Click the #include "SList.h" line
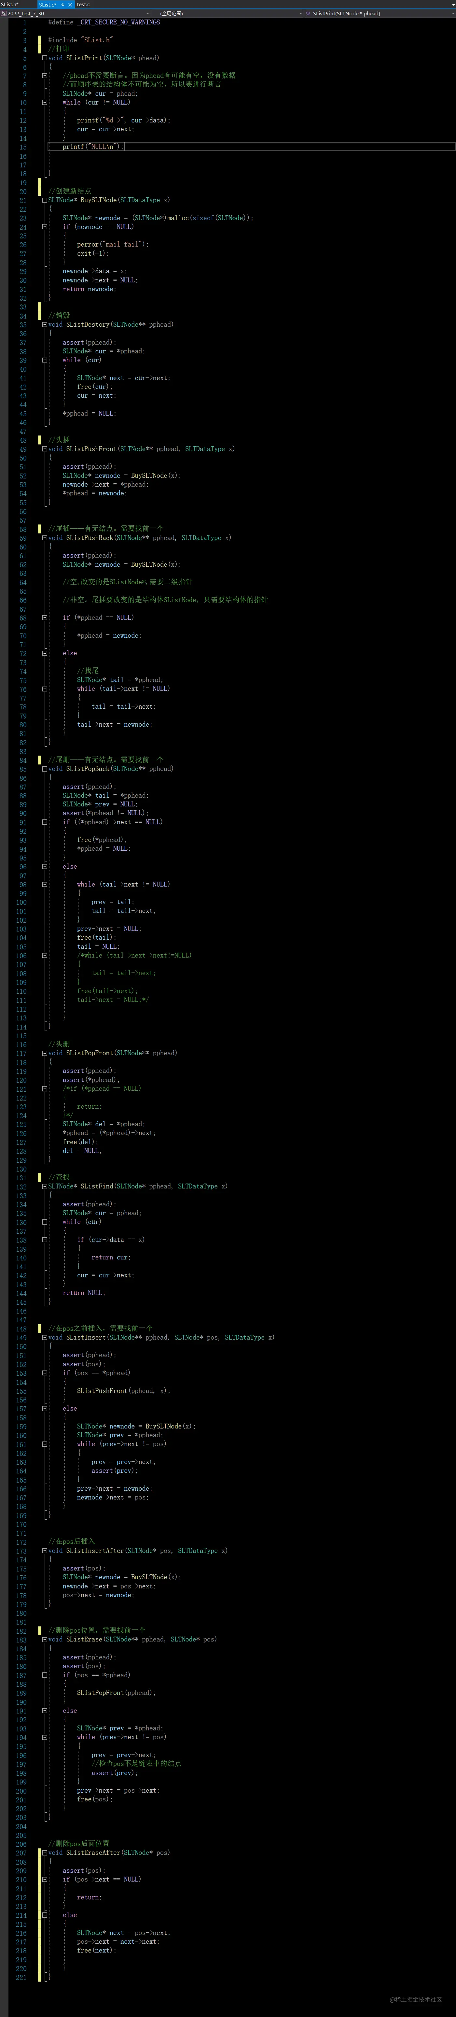 click(81, 40)
